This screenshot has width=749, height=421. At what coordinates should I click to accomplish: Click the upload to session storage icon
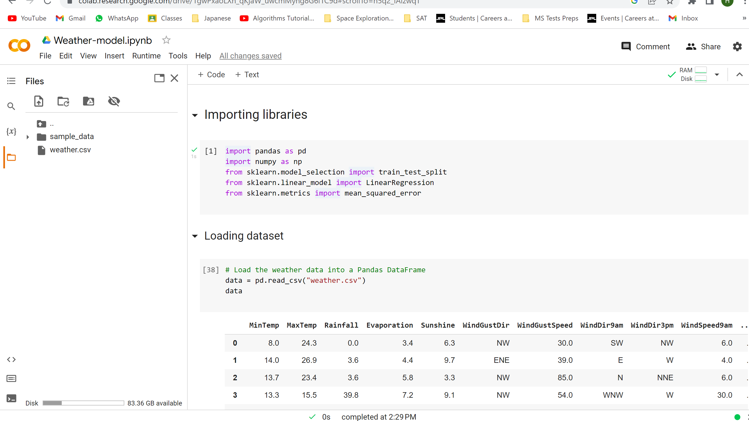click(39, 101)
